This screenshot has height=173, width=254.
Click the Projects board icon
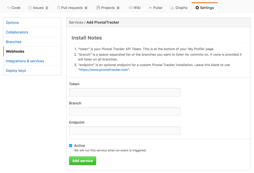(98, 8)
